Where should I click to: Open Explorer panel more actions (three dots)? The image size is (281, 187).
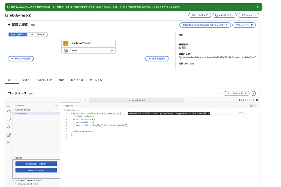click(56, 106)
